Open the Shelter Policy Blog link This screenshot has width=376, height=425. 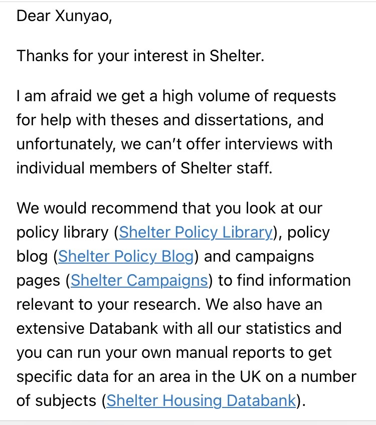[126, 256]
